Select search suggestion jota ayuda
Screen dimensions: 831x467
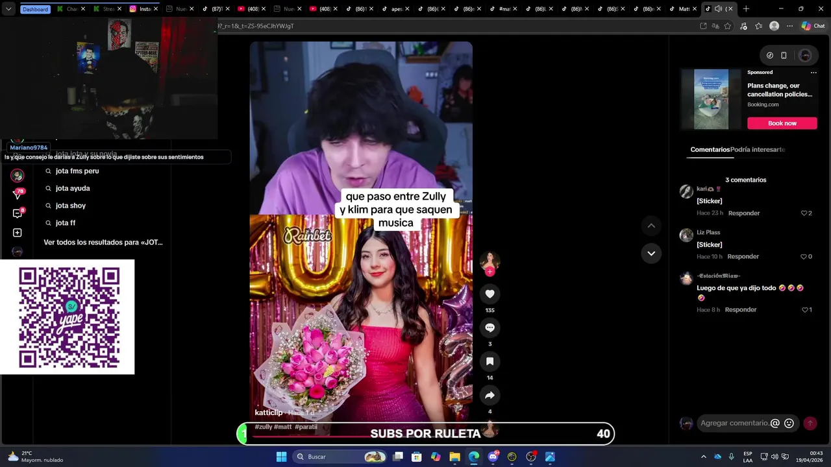[73, 188]
